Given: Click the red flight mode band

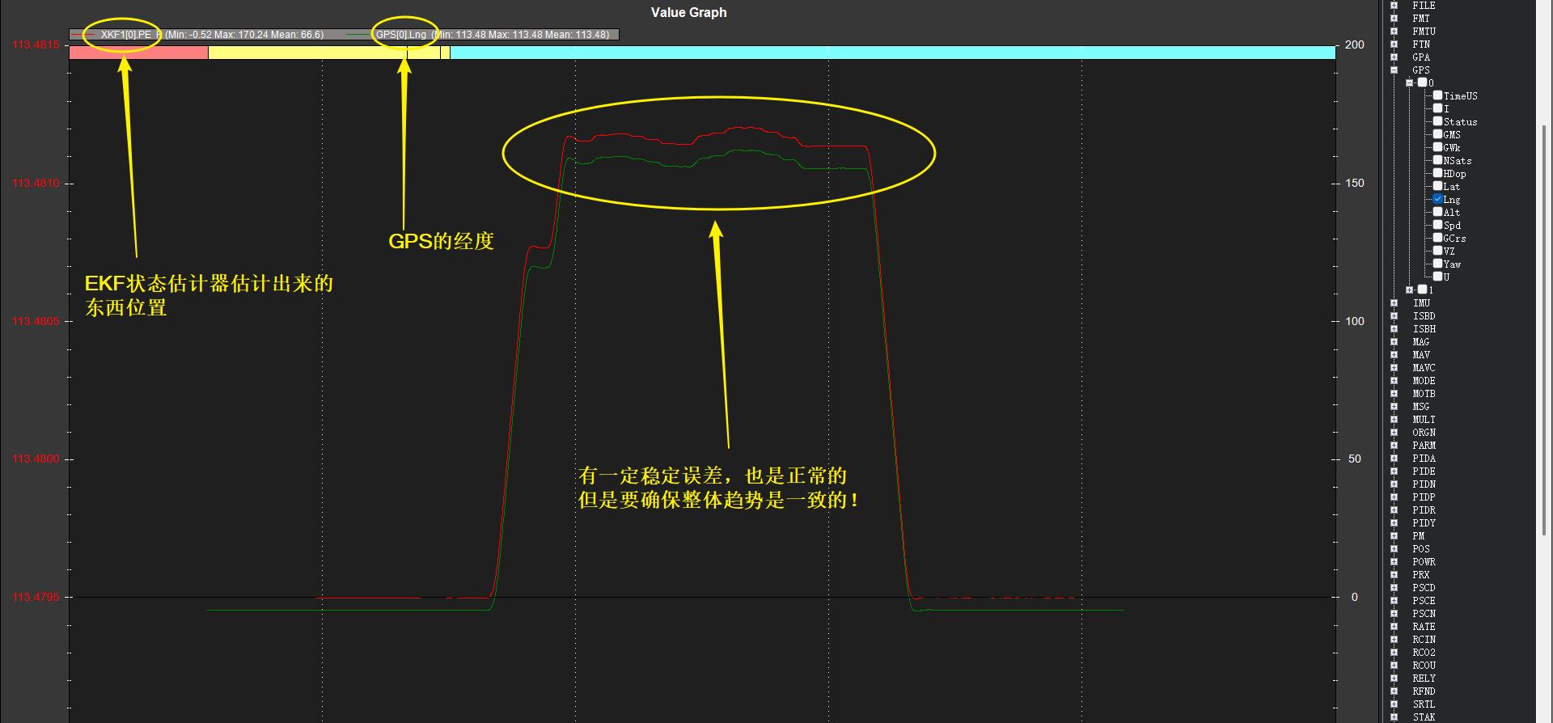Looking at the screenshot, I should pyautogui.click(x=138, y=53).
